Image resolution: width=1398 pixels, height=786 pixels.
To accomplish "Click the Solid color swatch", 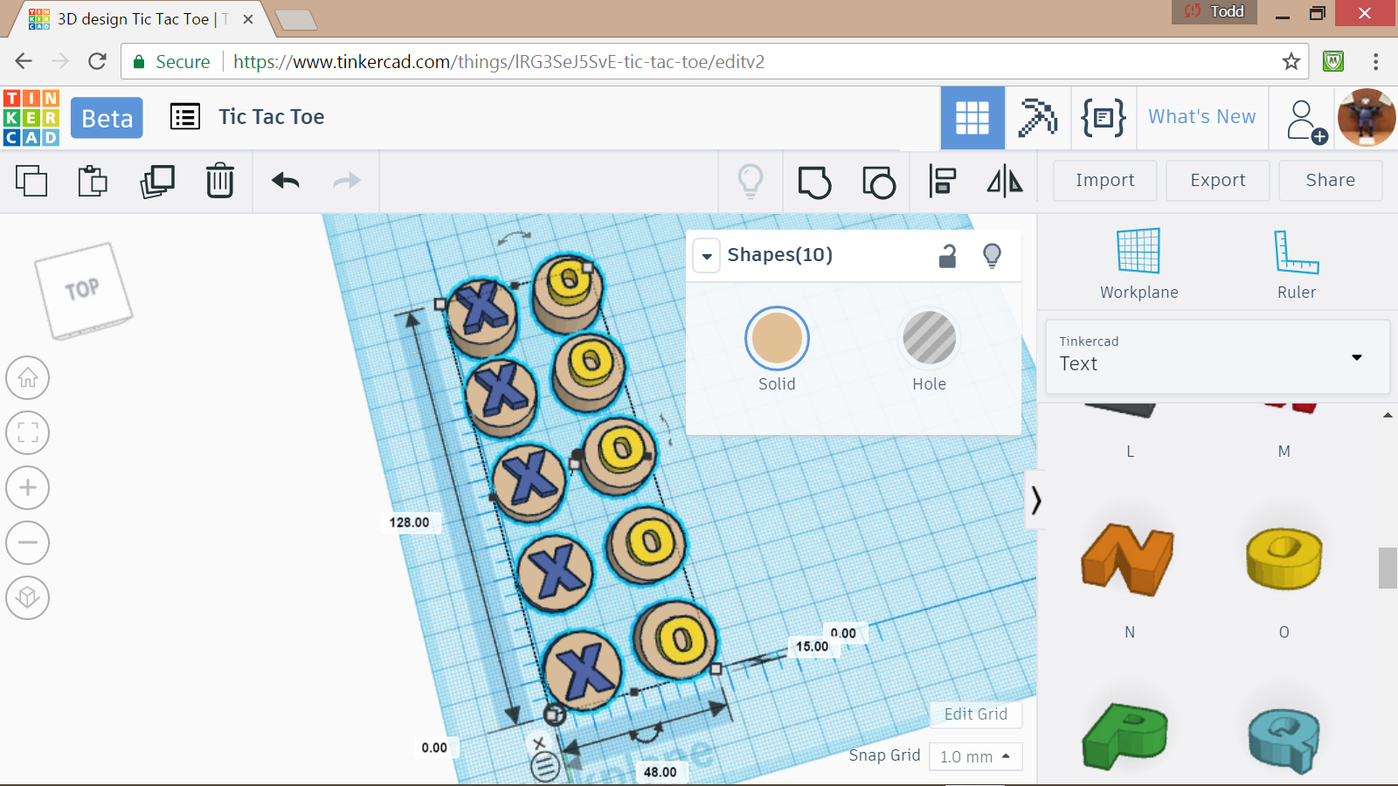I will coord(777,338).
